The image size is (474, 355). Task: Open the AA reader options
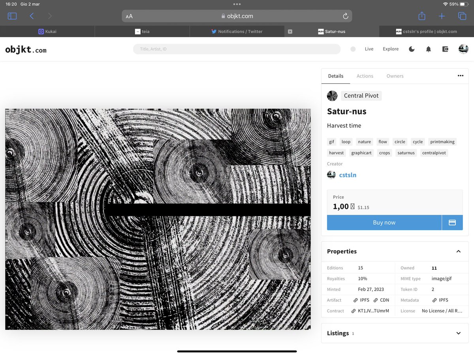point(129,16)
